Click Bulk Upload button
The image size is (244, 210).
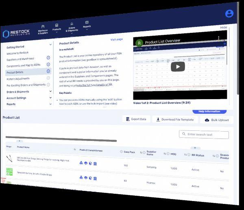pos(217,120)
